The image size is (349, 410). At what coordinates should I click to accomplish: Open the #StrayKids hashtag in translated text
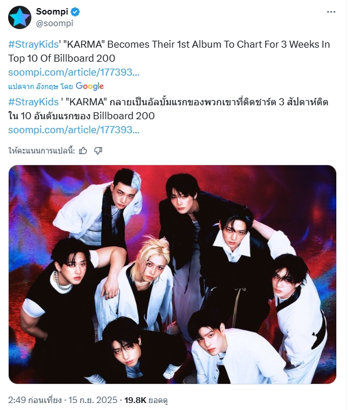tap(34, 102)
